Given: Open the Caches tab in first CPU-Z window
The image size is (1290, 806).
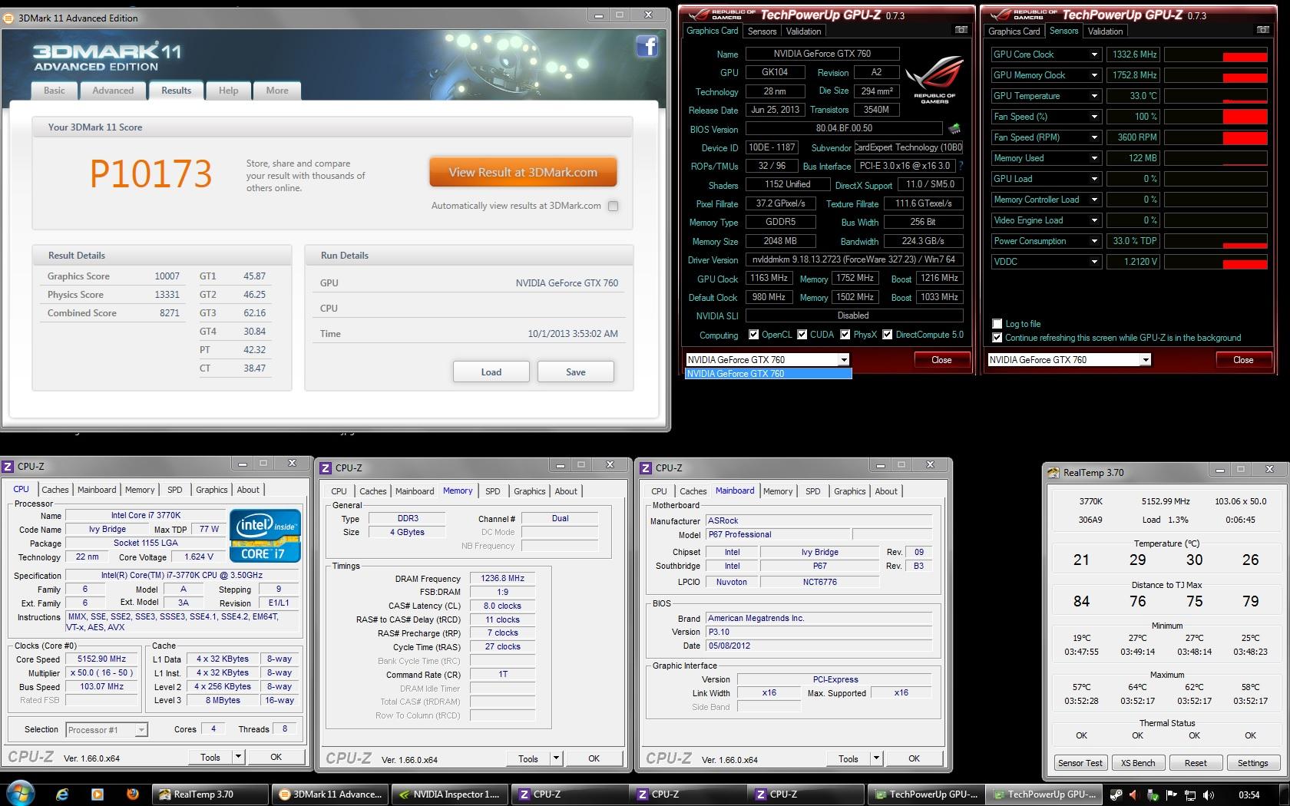Looking at the screenshot, I should (55, 490).
